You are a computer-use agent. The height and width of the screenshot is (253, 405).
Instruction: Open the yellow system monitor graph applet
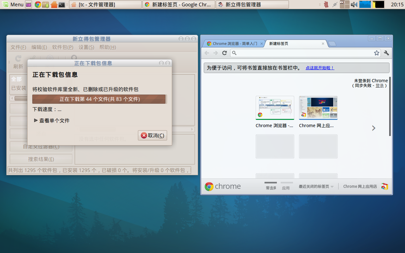click(378, 4)
